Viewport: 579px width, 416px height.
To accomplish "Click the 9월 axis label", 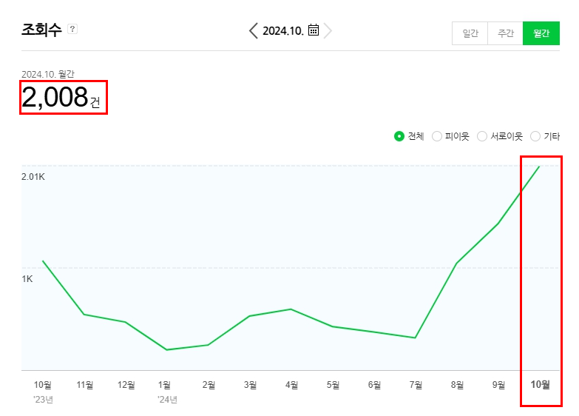I will click(x=498, y=385).
